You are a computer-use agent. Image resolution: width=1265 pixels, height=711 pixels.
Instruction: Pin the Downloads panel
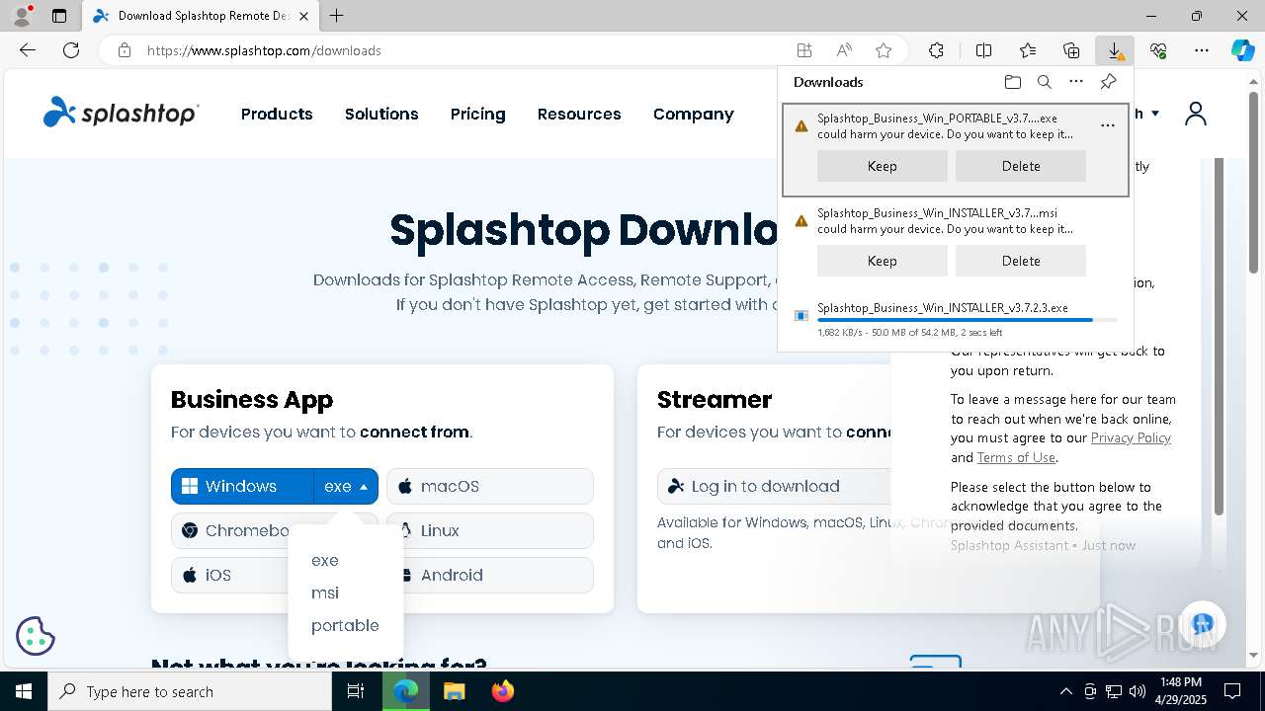click(1108, 82)
